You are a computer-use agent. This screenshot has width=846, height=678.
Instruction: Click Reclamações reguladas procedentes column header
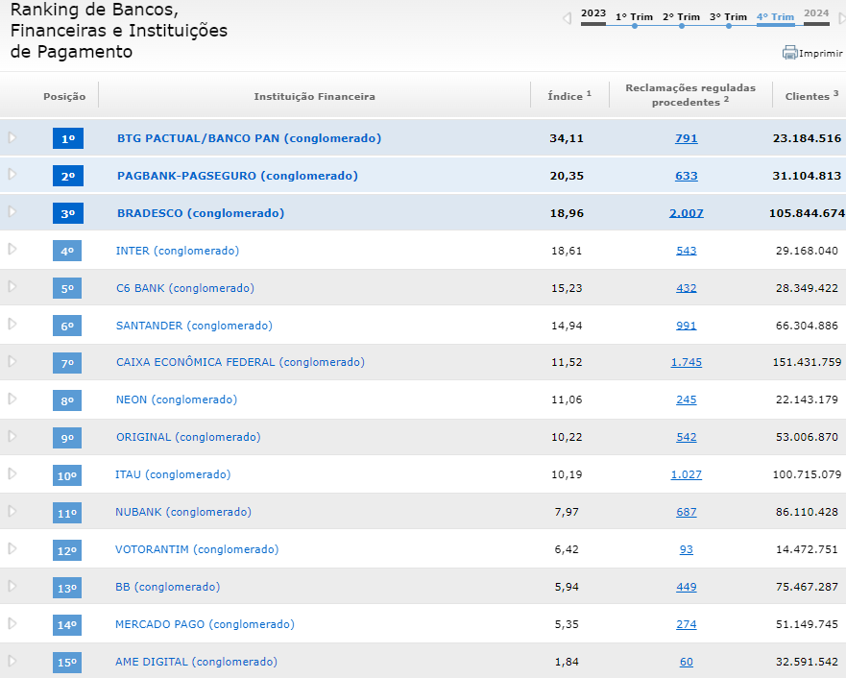[x=690, y=95]
